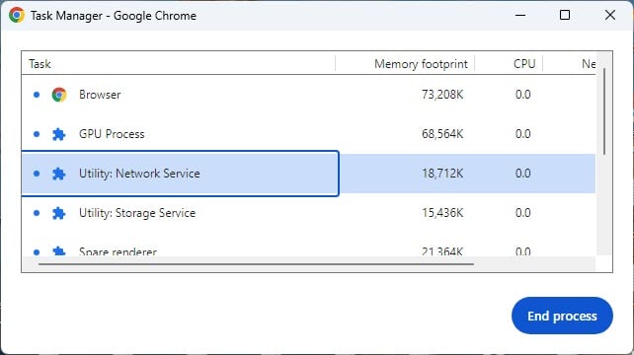Select the Spare renderer row

point(308,246)
